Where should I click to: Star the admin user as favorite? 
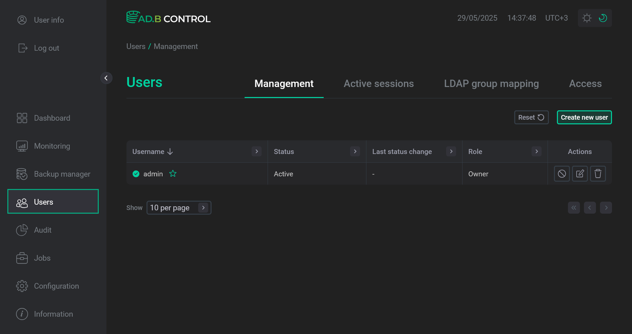173,174
